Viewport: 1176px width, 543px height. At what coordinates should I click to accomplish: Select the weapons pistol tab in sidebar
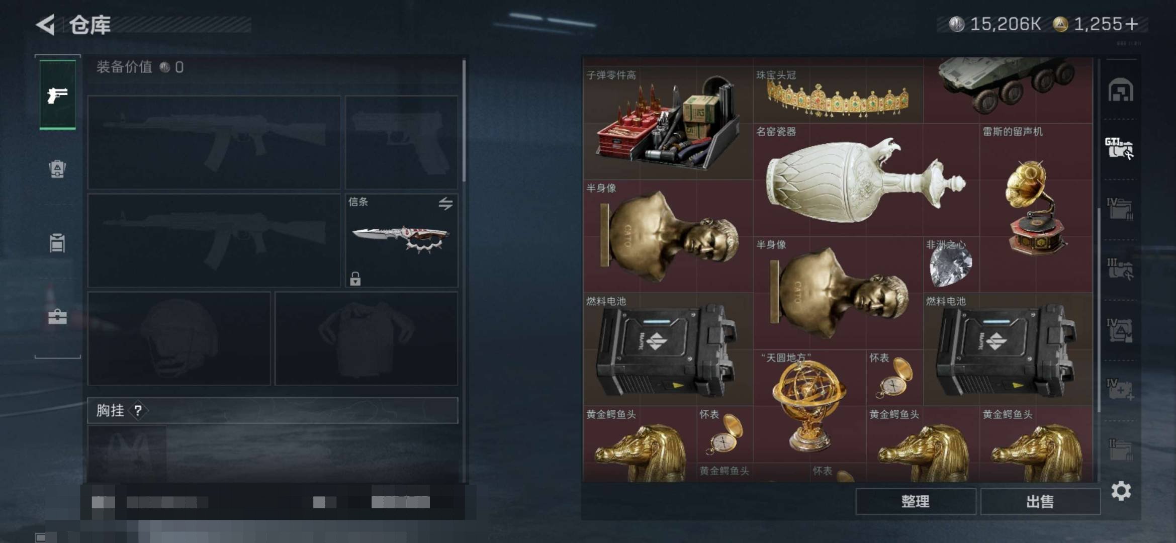click(x=57, y=95)
